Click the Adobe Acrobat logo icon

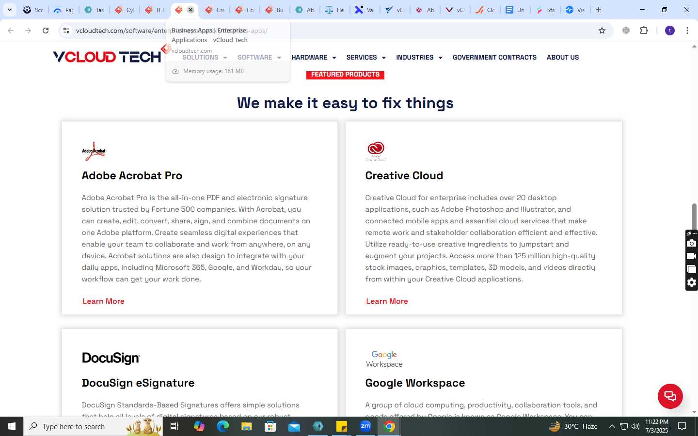click(94, 151)
